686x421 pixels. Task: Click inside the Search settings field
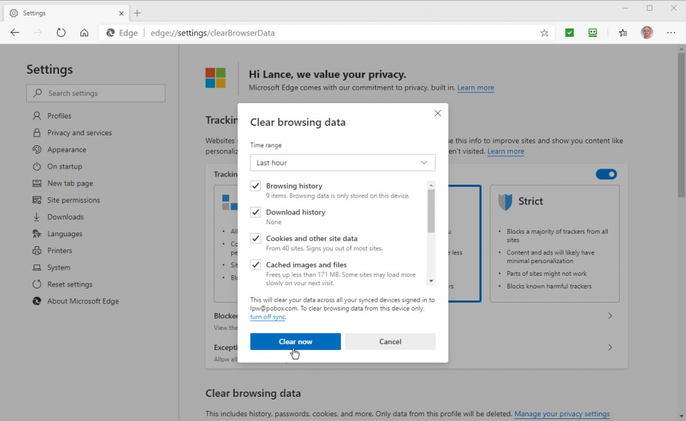pyautogui.click(x=95, y=93)
